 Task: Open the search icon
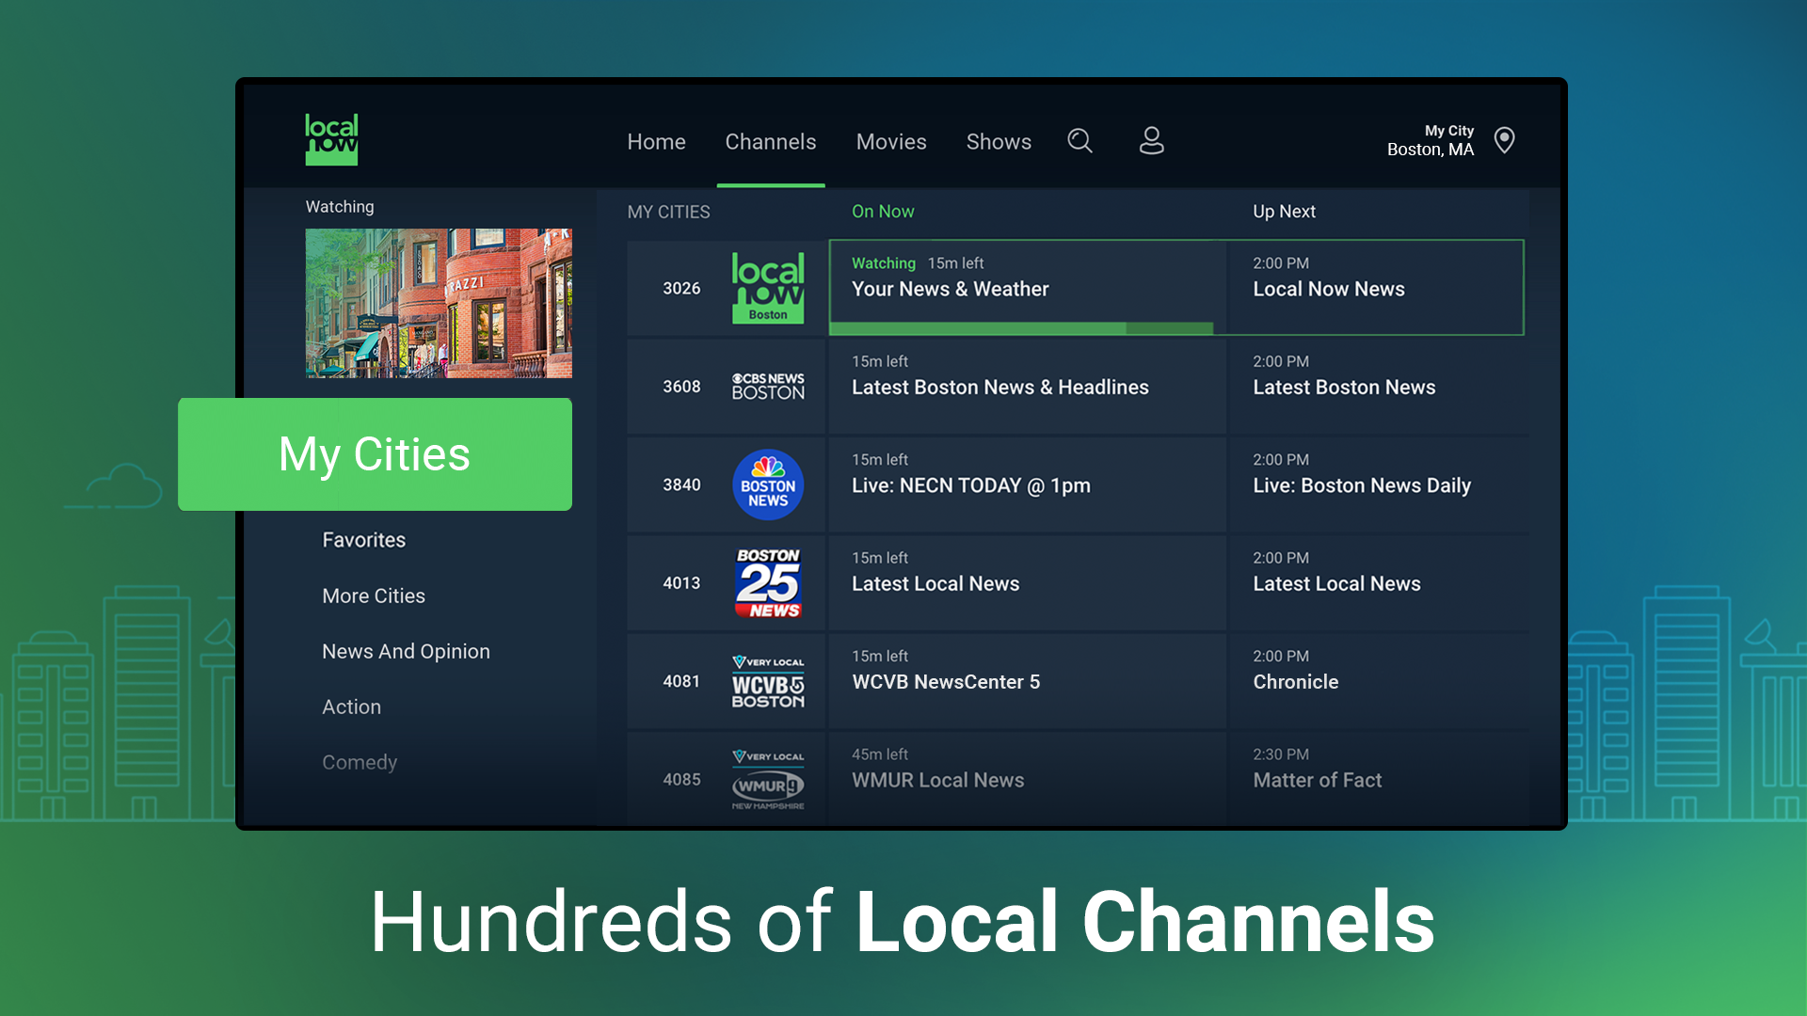[1079, 141]
